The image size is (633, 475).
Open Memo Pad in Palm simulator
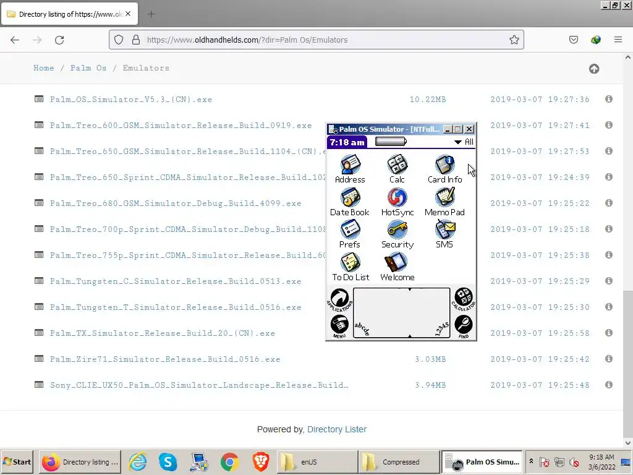pos(444,202)
